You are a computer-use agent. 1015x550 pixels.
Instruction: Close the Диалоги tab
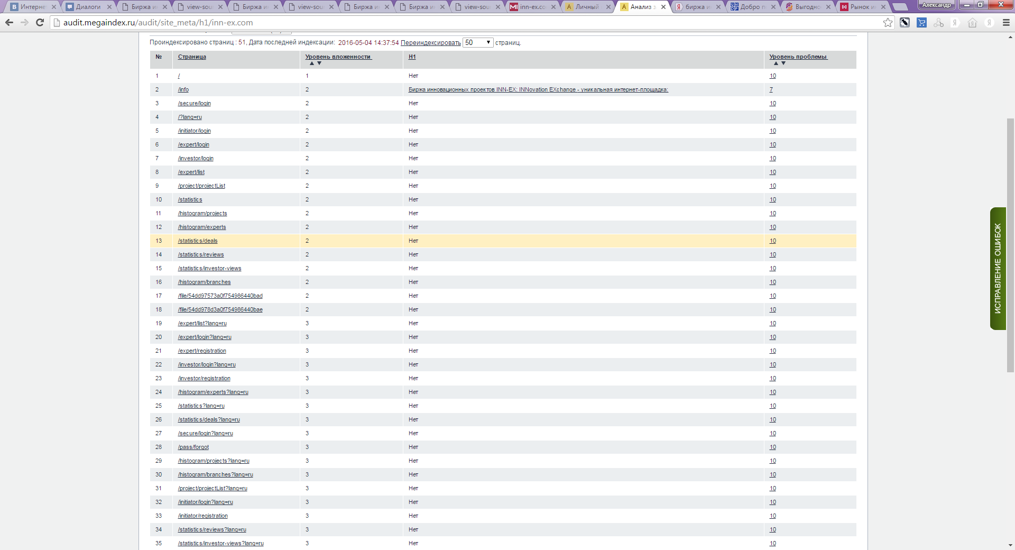click(109, 7)
